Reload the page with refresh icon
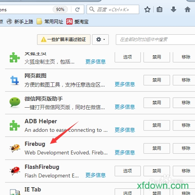This screenshot has height=195, width=195. pyautogui.click(x=78, y=9)
